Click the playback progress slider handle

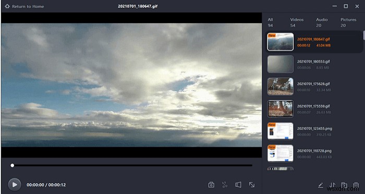[13, 165]
